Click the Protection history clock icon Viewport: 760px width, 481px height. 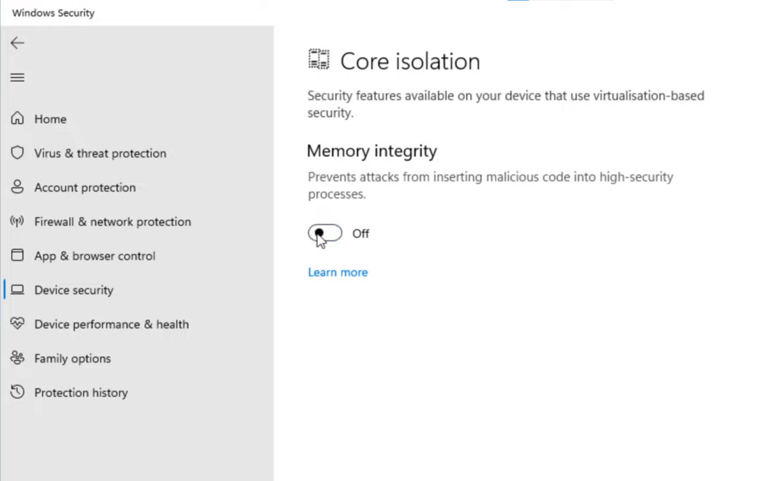tap(17, 392)
